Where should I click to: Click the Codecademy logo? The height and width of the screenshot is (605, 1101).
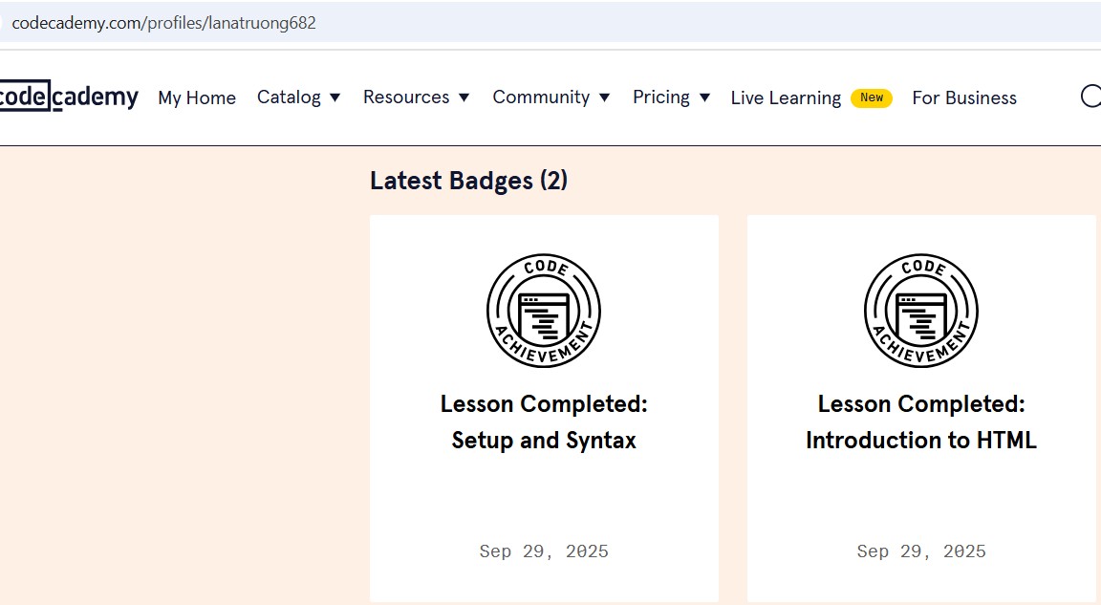[x=69, y=97]
